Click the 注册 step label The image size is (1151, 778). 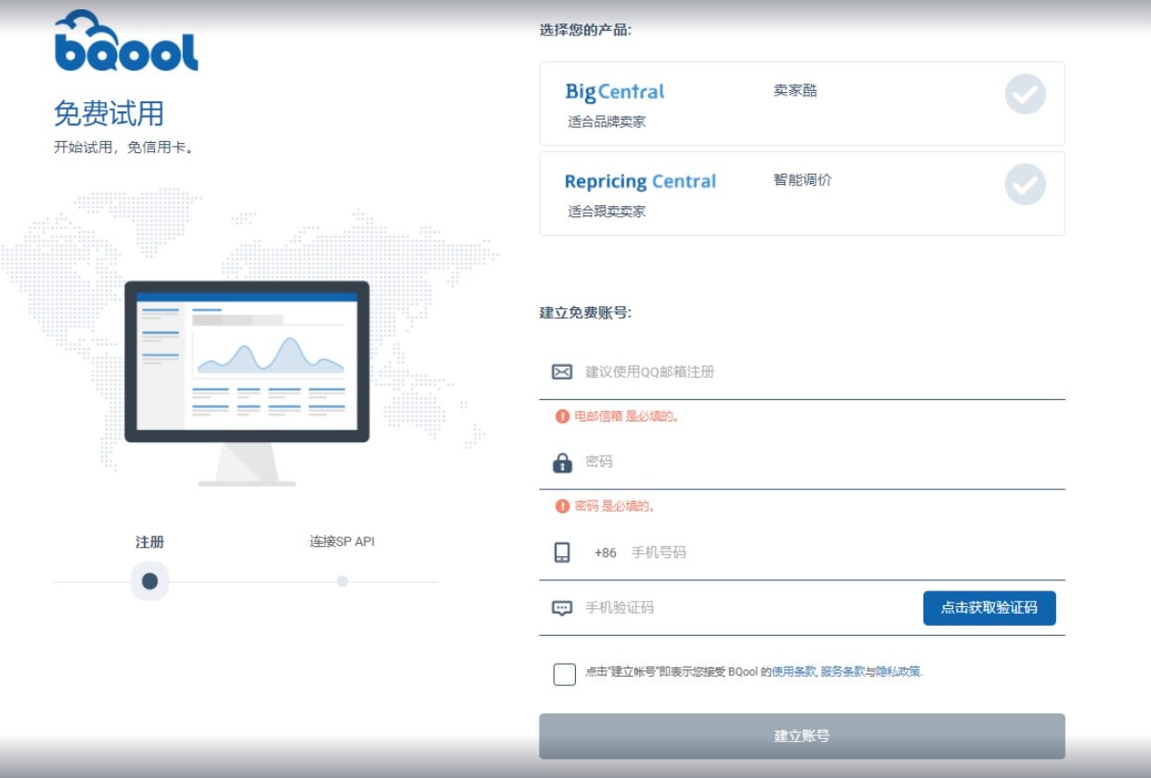click(150, 542)
